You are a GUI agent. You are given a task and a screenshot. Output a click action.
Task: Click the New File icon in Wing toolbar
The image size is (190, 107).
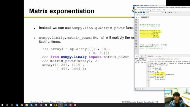pos(136,12)
